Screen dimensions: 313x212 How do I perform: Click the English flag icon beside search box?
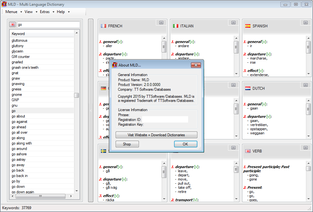click(x=12, y=25)
